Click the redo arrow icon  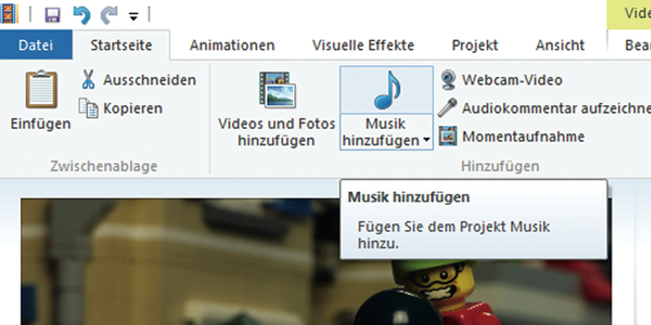(108, 14)
